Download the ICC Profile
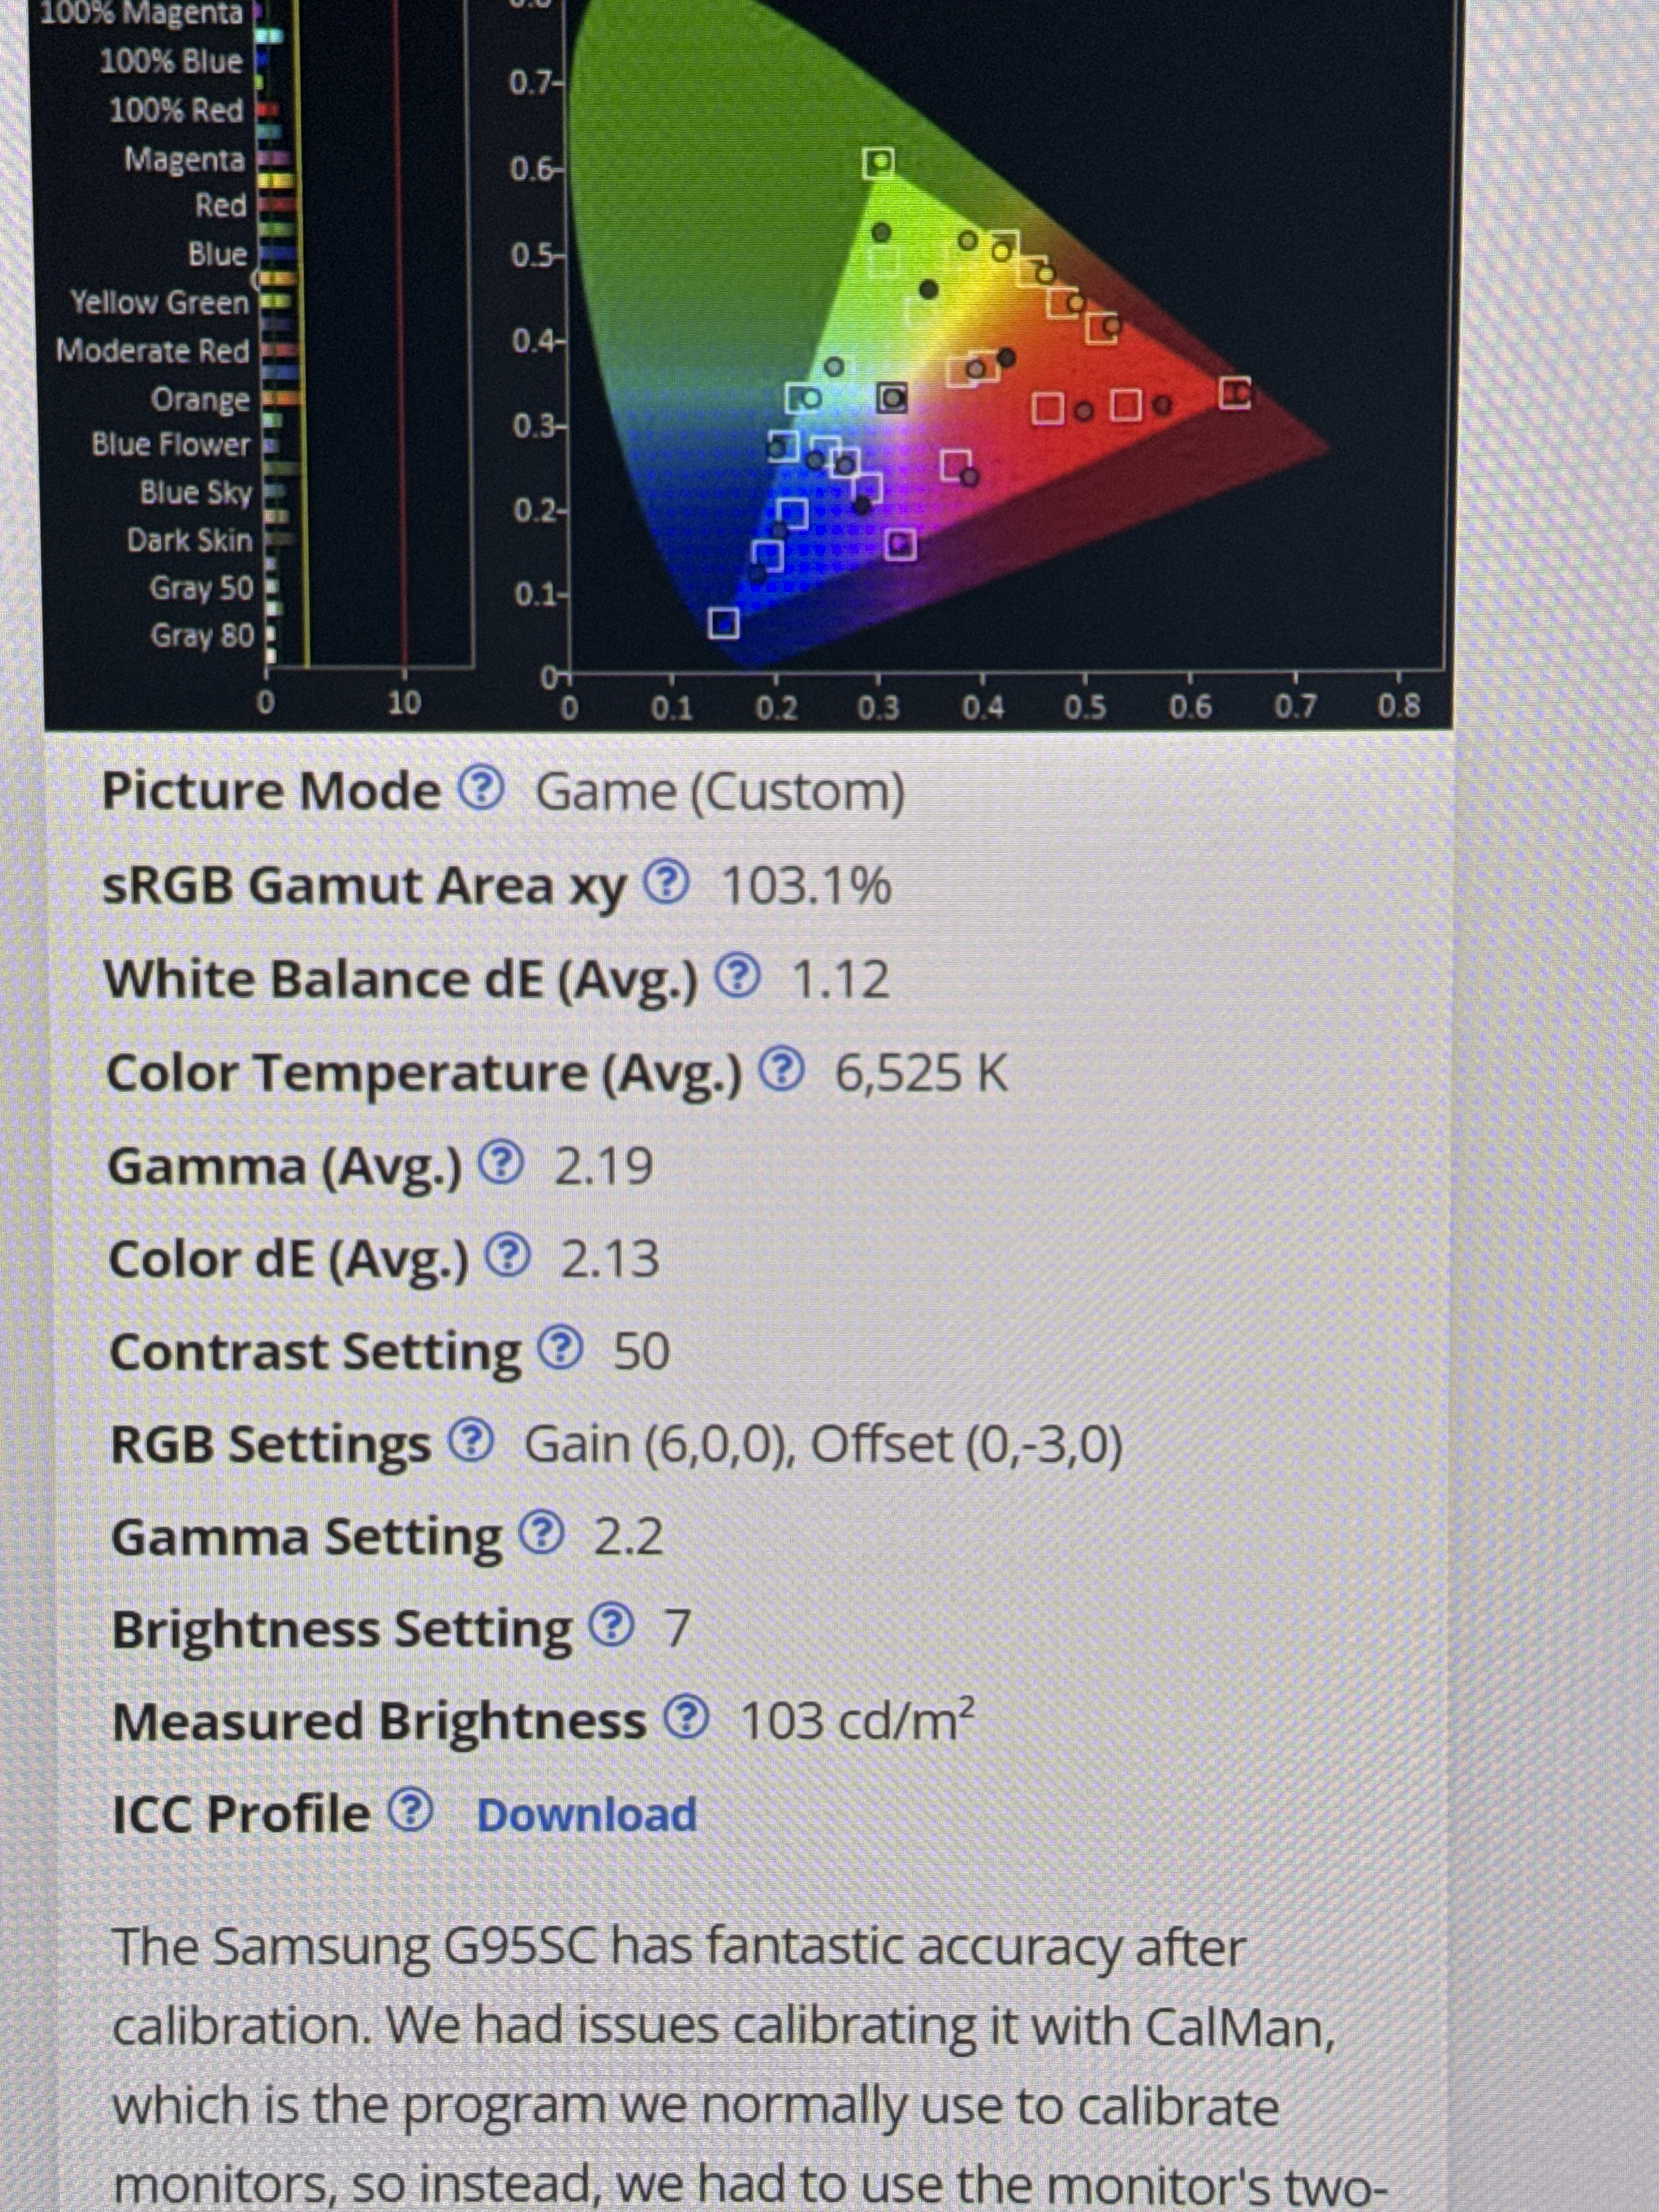 point(587,1814)
